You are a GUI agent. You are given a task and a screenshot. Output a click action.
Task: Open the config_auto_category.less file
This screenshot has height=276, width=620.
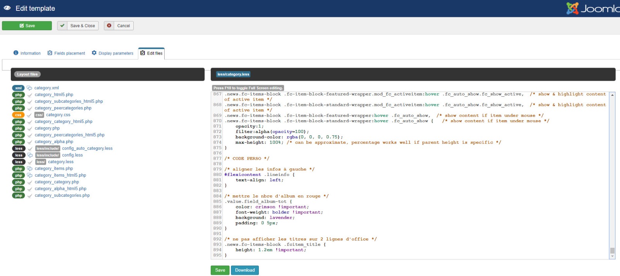pos(87,148)
